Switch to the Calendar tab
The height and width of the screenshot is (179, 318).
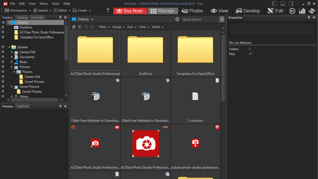point(37,18)
